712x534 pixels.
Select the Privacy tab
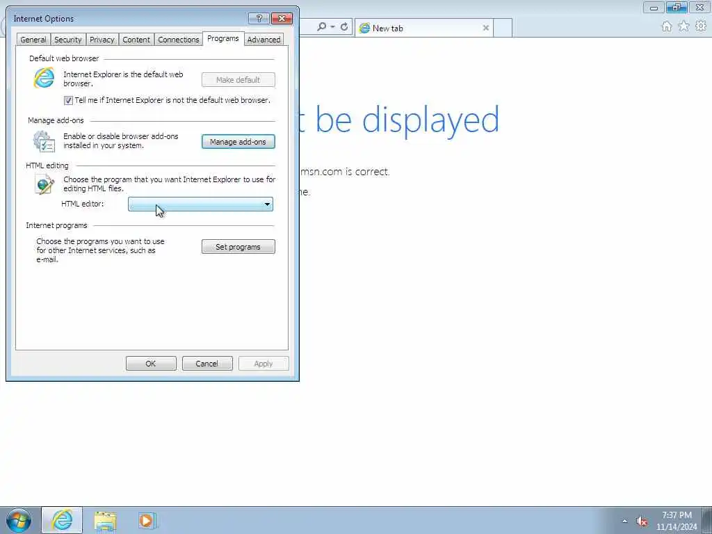tap(102, 40)
